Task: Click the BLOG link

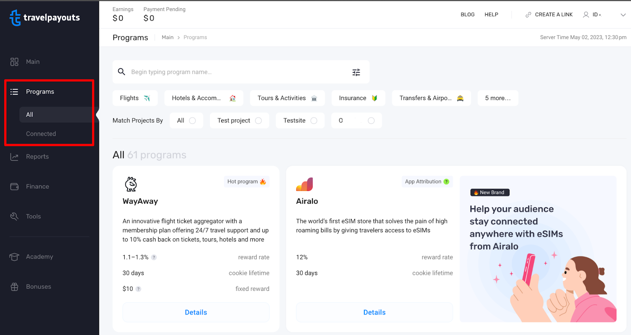Action: click(x=468, y=15)
